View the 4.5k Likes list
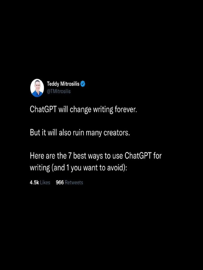203x270 pixels. click(40, 182)
